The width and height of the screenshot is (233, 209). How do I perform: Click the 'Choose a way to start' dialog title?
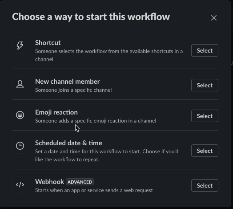(91, 17)
